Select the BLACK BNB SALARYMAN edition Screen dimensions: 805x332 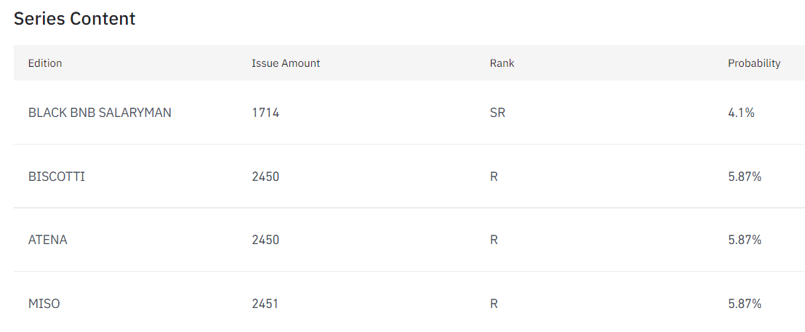click(x=100, y=113)
